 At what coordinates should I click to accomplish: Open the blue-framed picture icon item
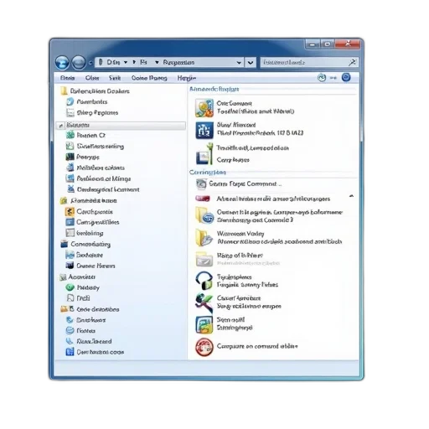click(x=204, y=324)
